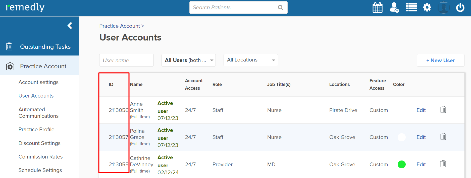Open Discount Settings menu item
This screenshot has height=178, width=471.
(39, 143)
